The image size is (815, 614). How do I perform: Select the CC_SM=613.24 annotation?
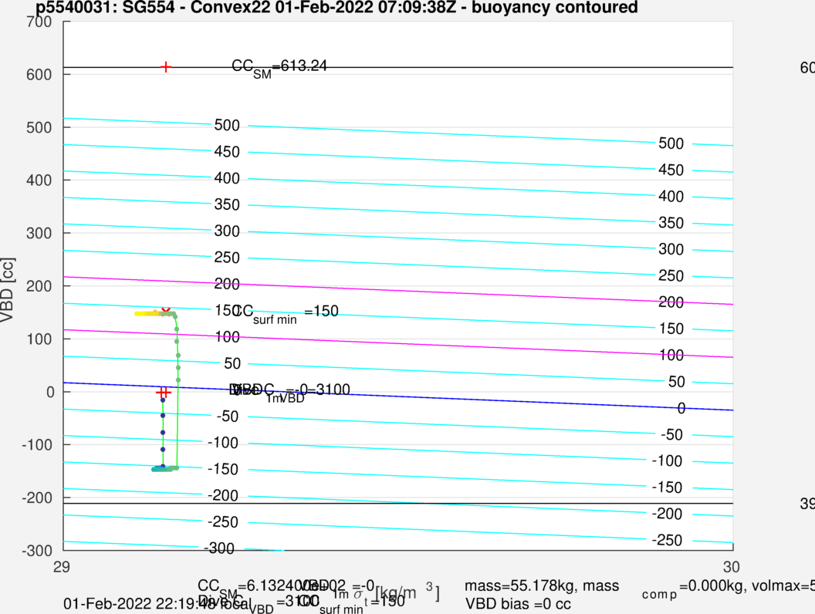279,68
